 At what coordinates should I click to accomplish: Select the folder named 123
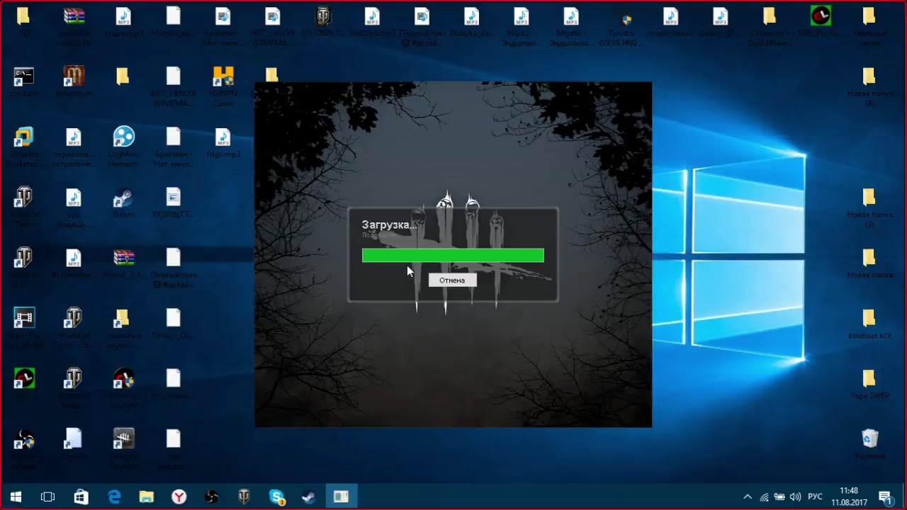23,21
